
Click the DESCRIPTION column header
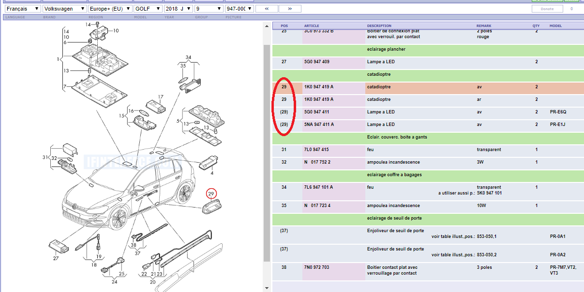click(x=379, y=26)
